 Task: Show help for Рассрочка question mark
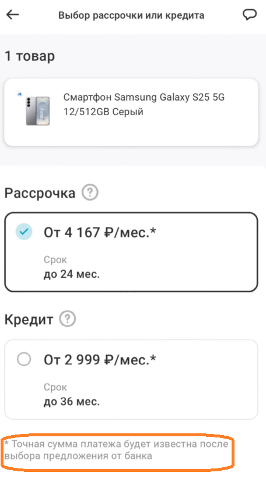90,192
